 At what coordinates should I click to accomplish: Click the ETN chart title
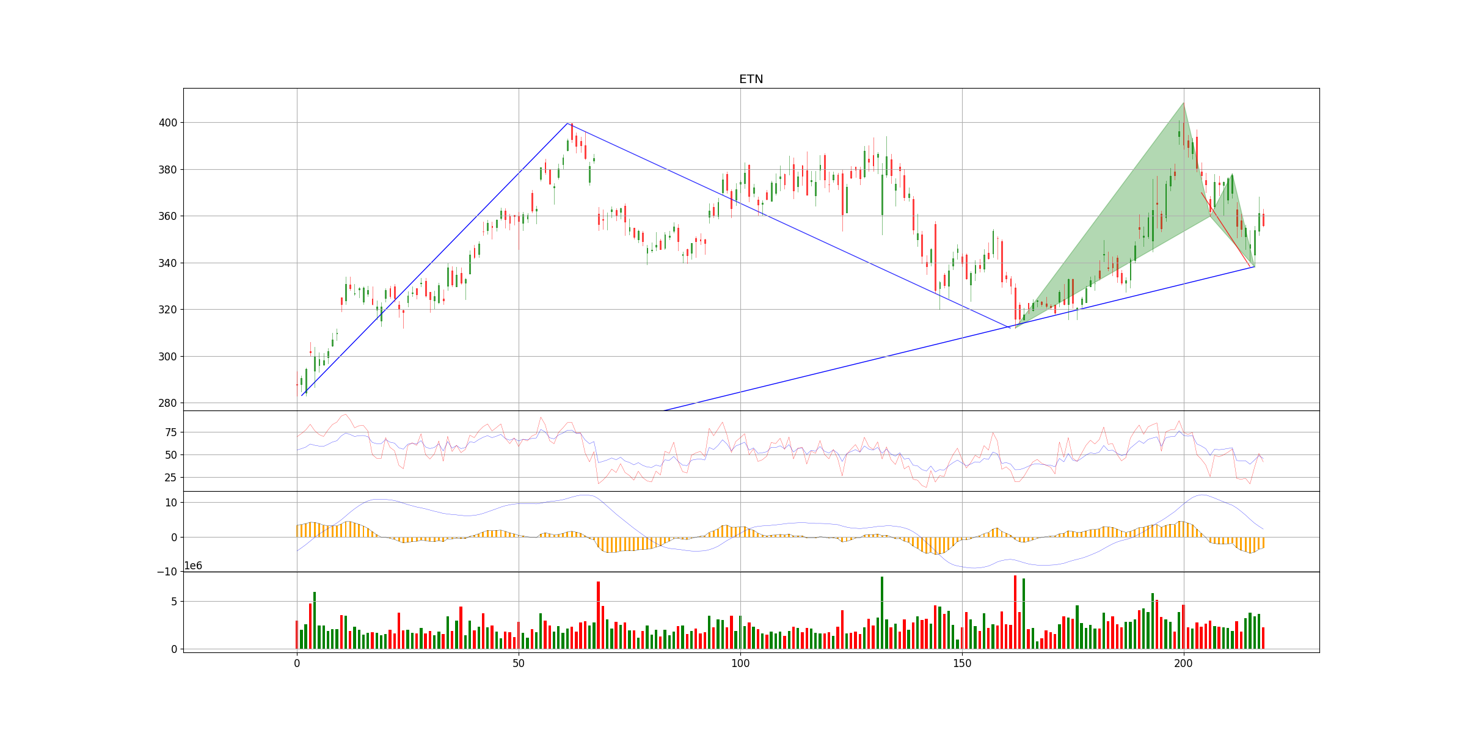pos(751,79)
